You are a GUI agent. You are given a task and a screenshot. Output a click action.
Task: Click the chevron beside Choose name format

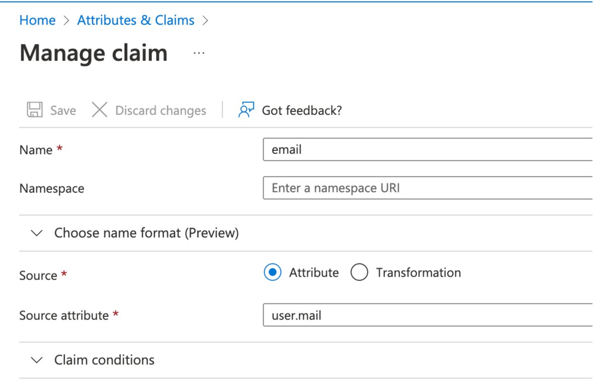(37, 233)
